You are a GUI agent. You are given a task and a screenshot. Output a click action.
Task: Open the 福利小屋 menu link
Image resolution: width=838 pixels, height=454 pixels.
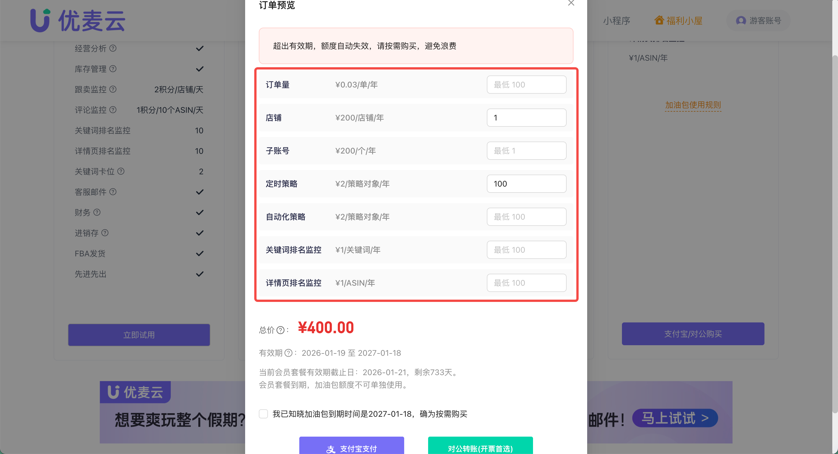(684, 21)
